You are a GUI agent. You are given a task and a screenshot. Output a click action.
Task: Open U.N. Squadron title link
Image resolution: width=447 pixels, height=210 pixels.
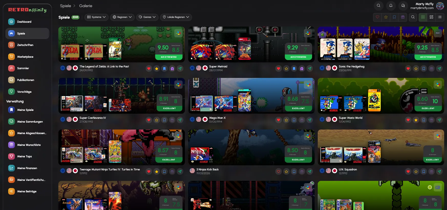(x=348, y=169)
